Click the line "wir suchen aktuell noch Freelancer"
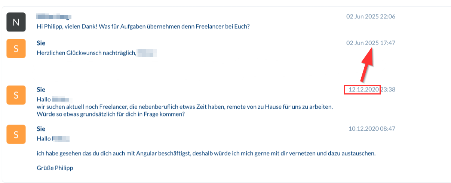 184,107
